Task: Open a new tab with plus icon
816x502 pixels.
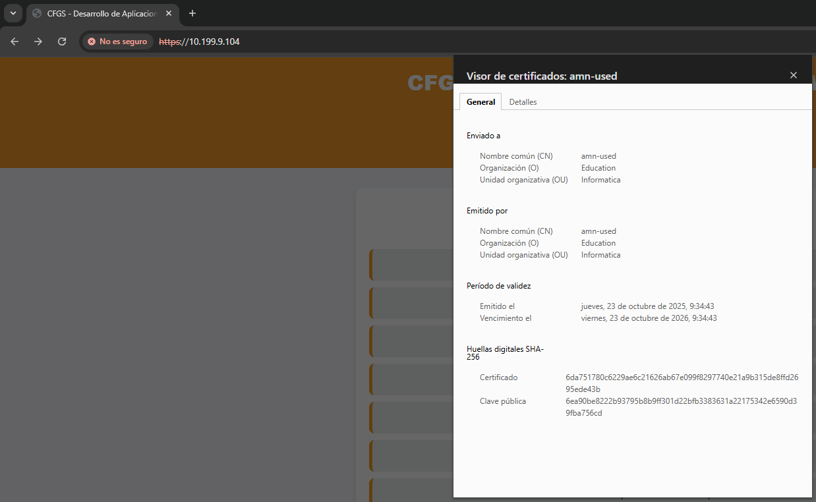Action: pyautogui.click(x=192, y=13)
